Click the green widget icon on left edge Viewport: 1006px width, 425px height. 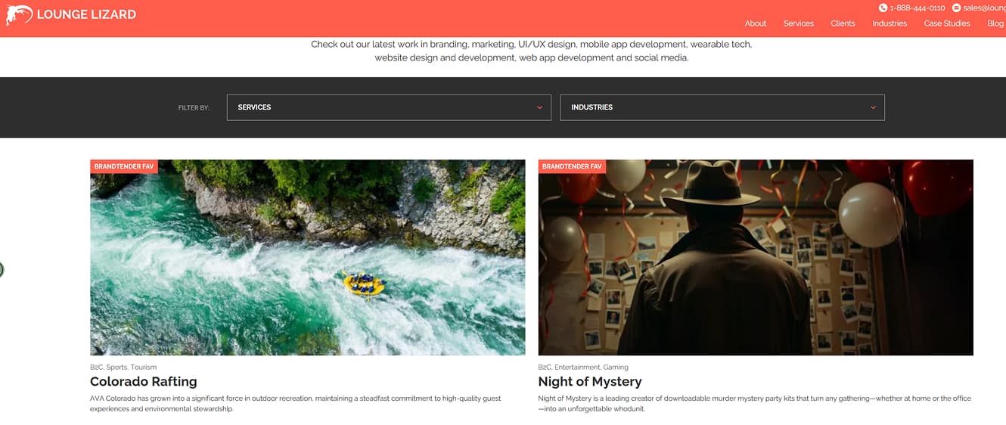click(2, 269)
